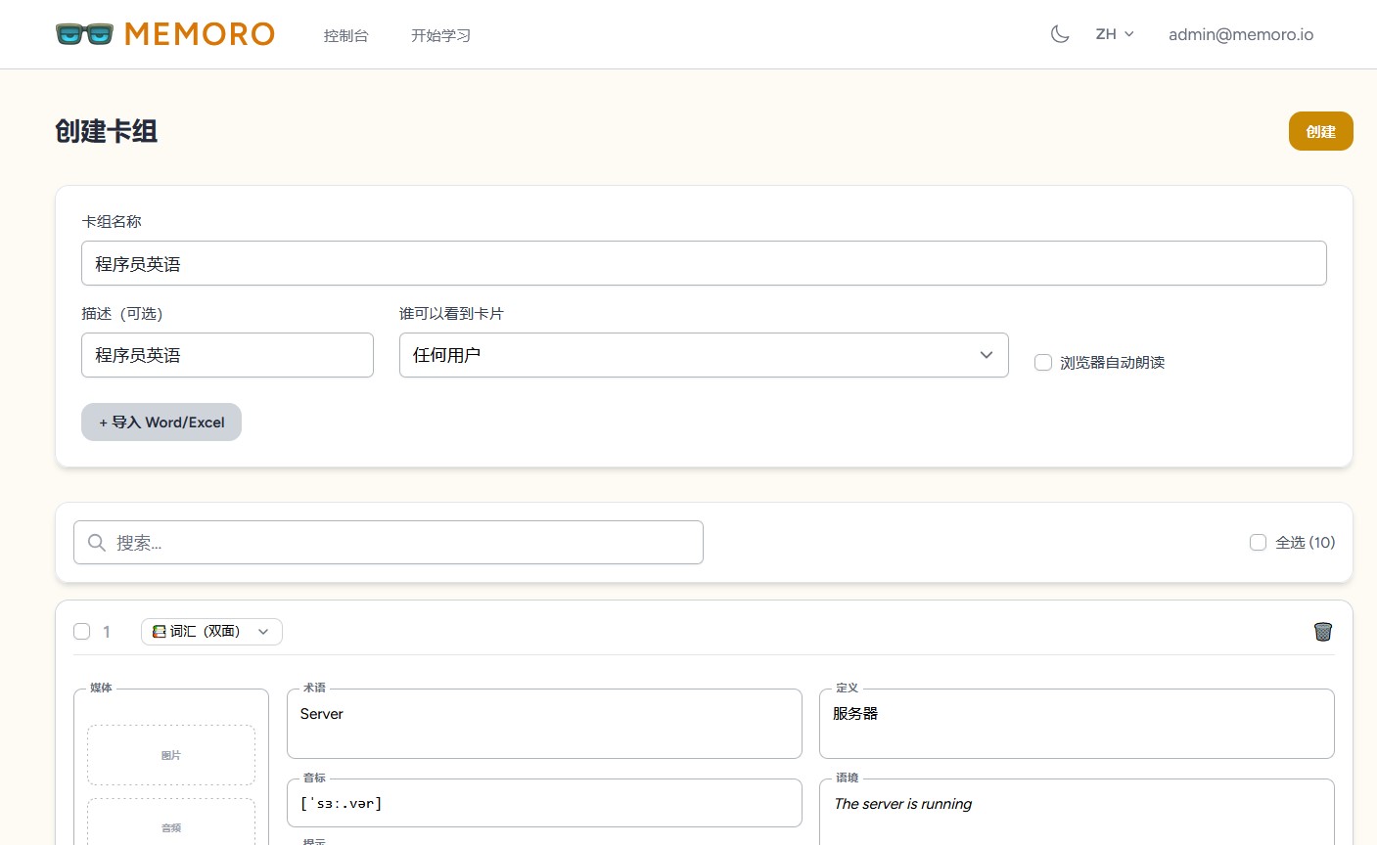Viewport: 1377px width, 845px height.
Task: Expand the card visibility dropdown
Action: [x=703, y=355]
